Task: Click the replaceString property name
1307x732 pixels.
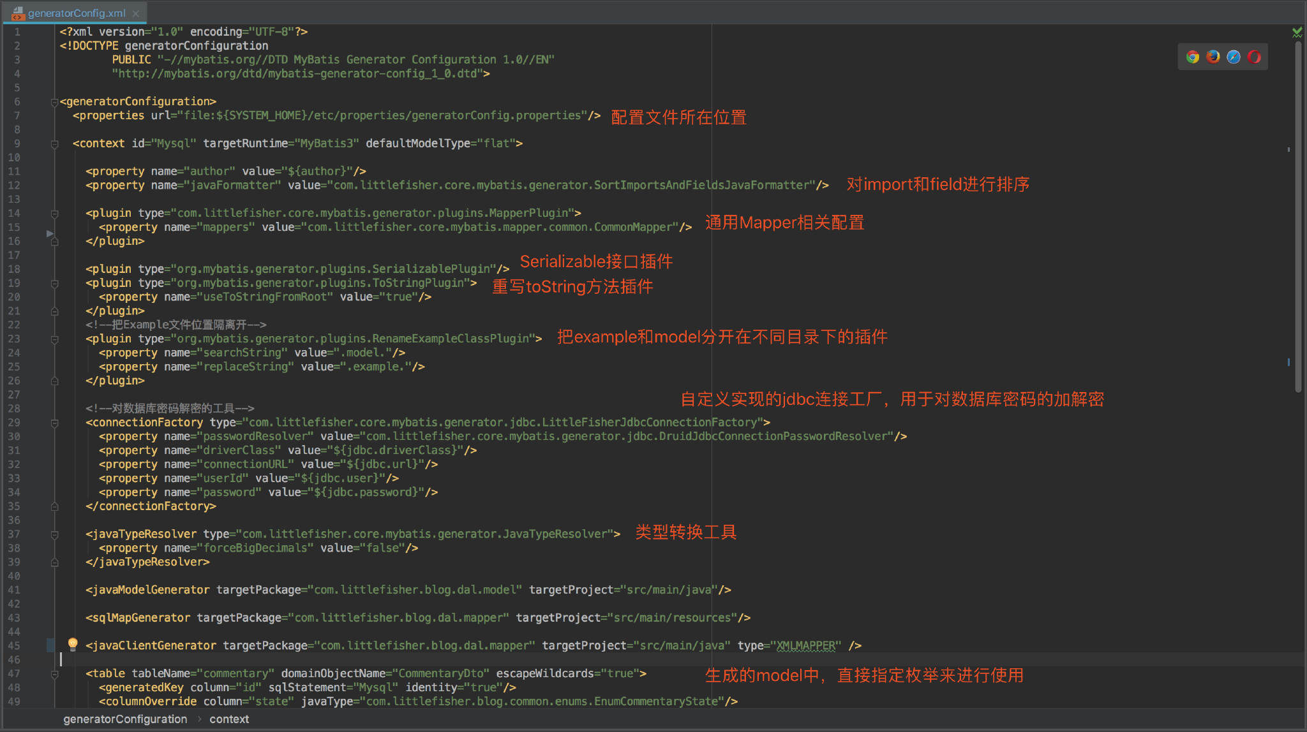Action: [245, 367]
